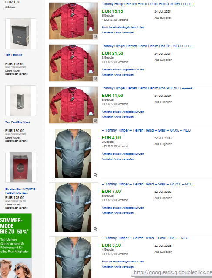Click magnifier icon on red shirt Gr.M image
This screenshot has height=278, width=212.
pyautogui.click(x=95, y=36)
